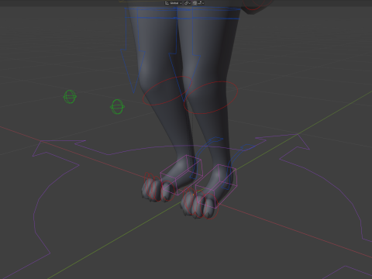Select the far green spherical pole target control
The height and width of the screenshot is (279, 372).
[x=70, y=97]
